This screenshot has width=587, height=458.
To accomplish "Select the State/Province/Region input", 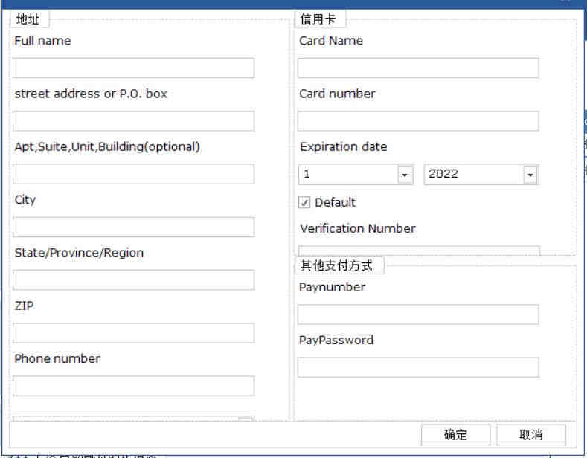I will click(133, 280).
